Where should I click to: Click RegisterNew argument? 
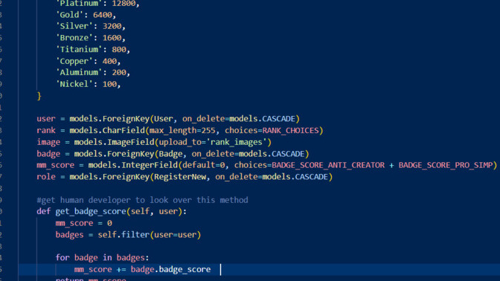180,177
